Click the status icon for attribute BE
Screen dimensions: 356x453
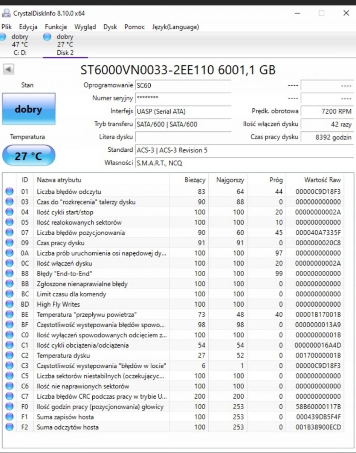pos(9,314)
